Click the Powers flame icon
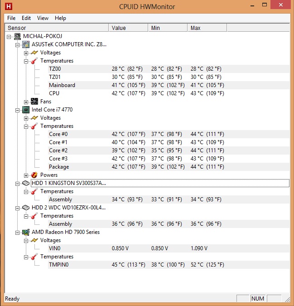 [34, 175]
